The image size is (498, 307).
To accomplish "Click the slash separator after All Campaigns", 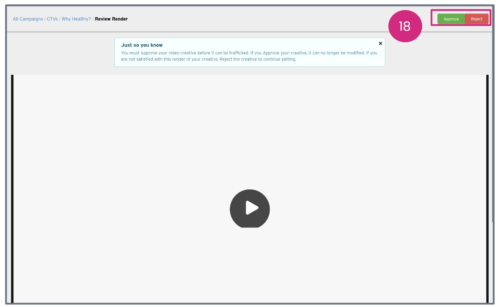I will coord(45,19).
